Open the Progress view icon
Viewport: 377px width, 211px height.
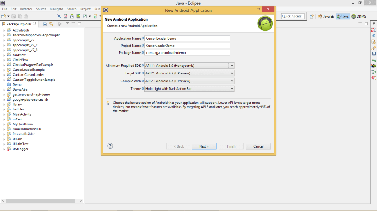pyautogui.click(x=374, y=60)
